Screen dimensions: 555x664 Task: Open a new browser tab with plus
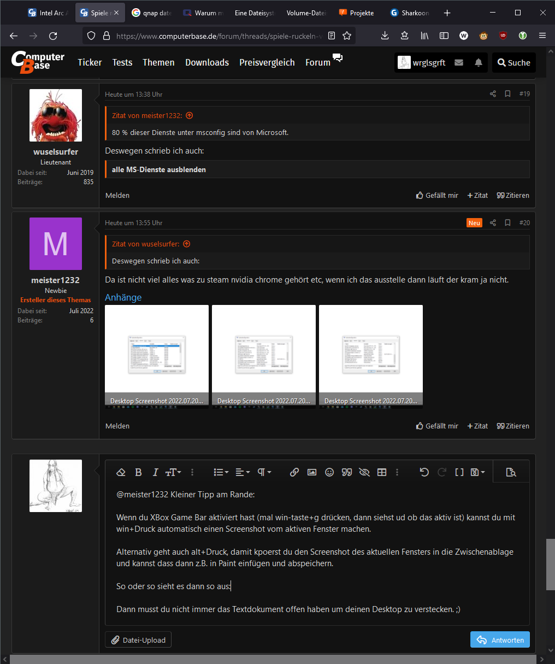(x=447, y=13)
